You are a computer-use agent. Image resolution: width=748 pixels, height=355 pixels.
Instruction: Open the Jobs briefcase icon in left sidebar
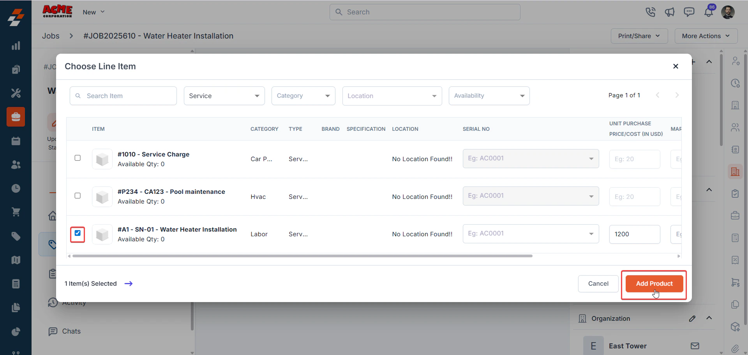point(16,117)
